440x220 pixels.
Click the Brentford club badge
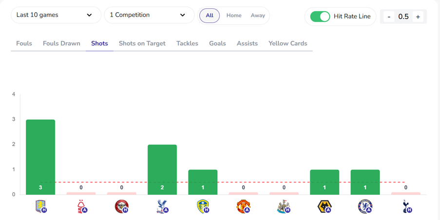(x=121, y=206)
